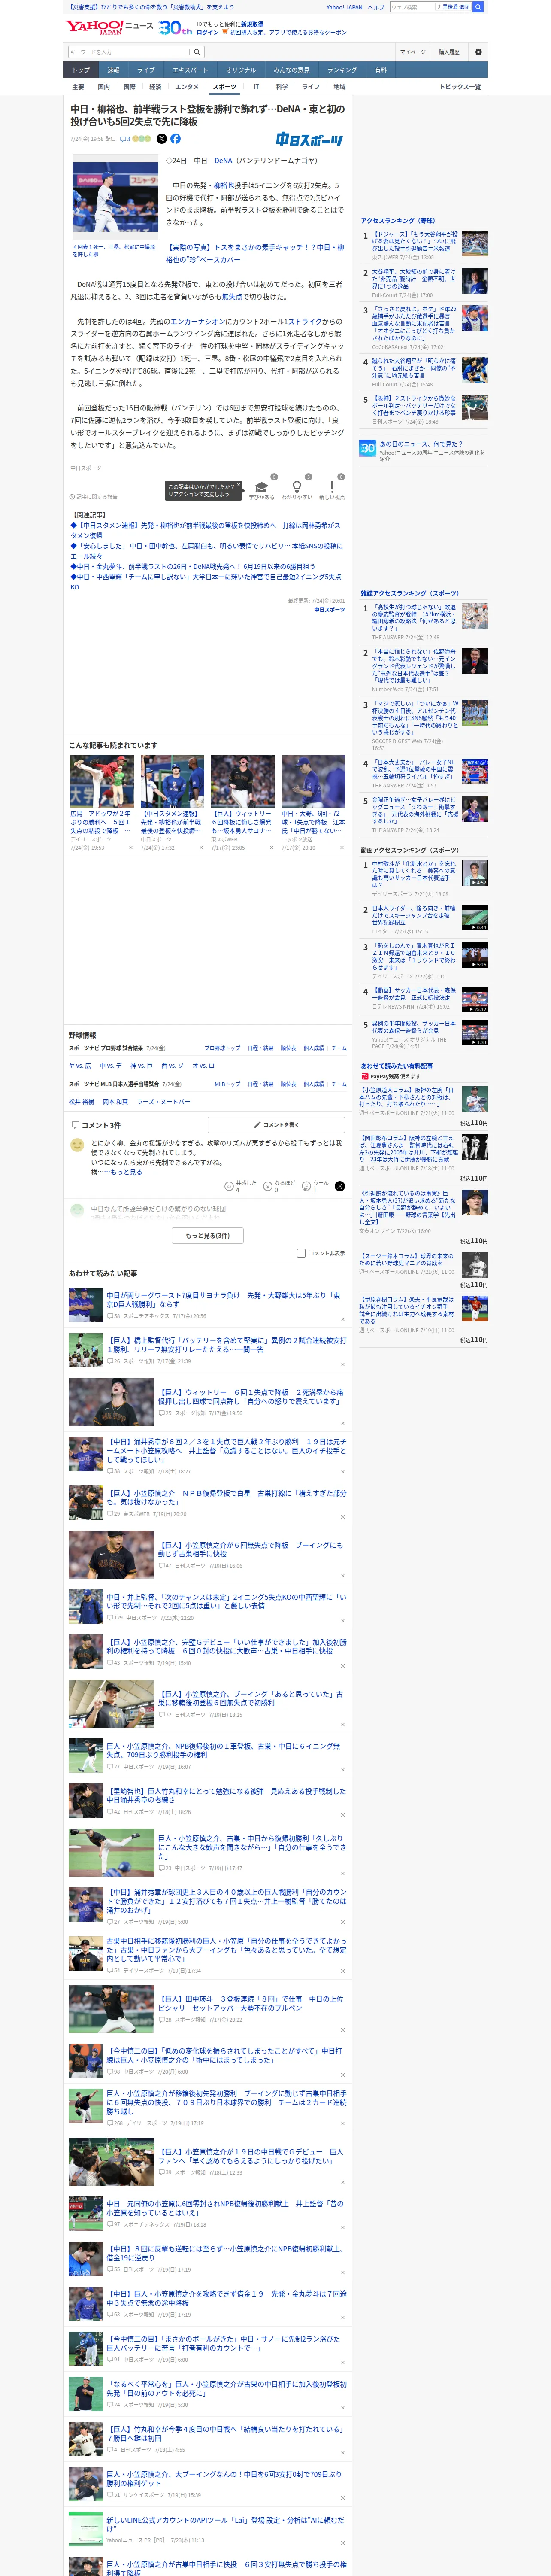Click the わかりやすい lightbulb reaction
The image size is (551, 2576).
(x=296, y=489)
